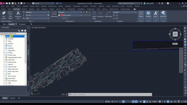
Task: Click the dimension layer icon
Action: point(59,15)
